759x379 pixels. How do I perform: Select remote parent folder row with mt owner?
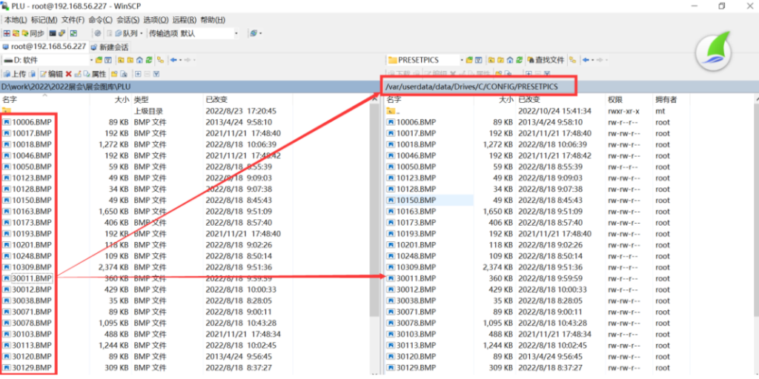pos(537,111)
